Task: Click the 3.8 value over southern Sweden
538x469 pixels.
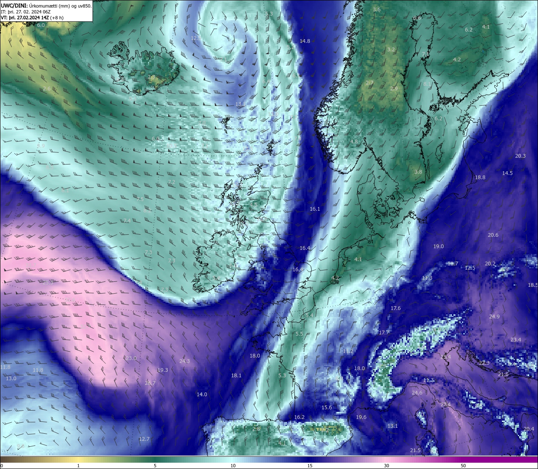Action: (x=418, y=172)
